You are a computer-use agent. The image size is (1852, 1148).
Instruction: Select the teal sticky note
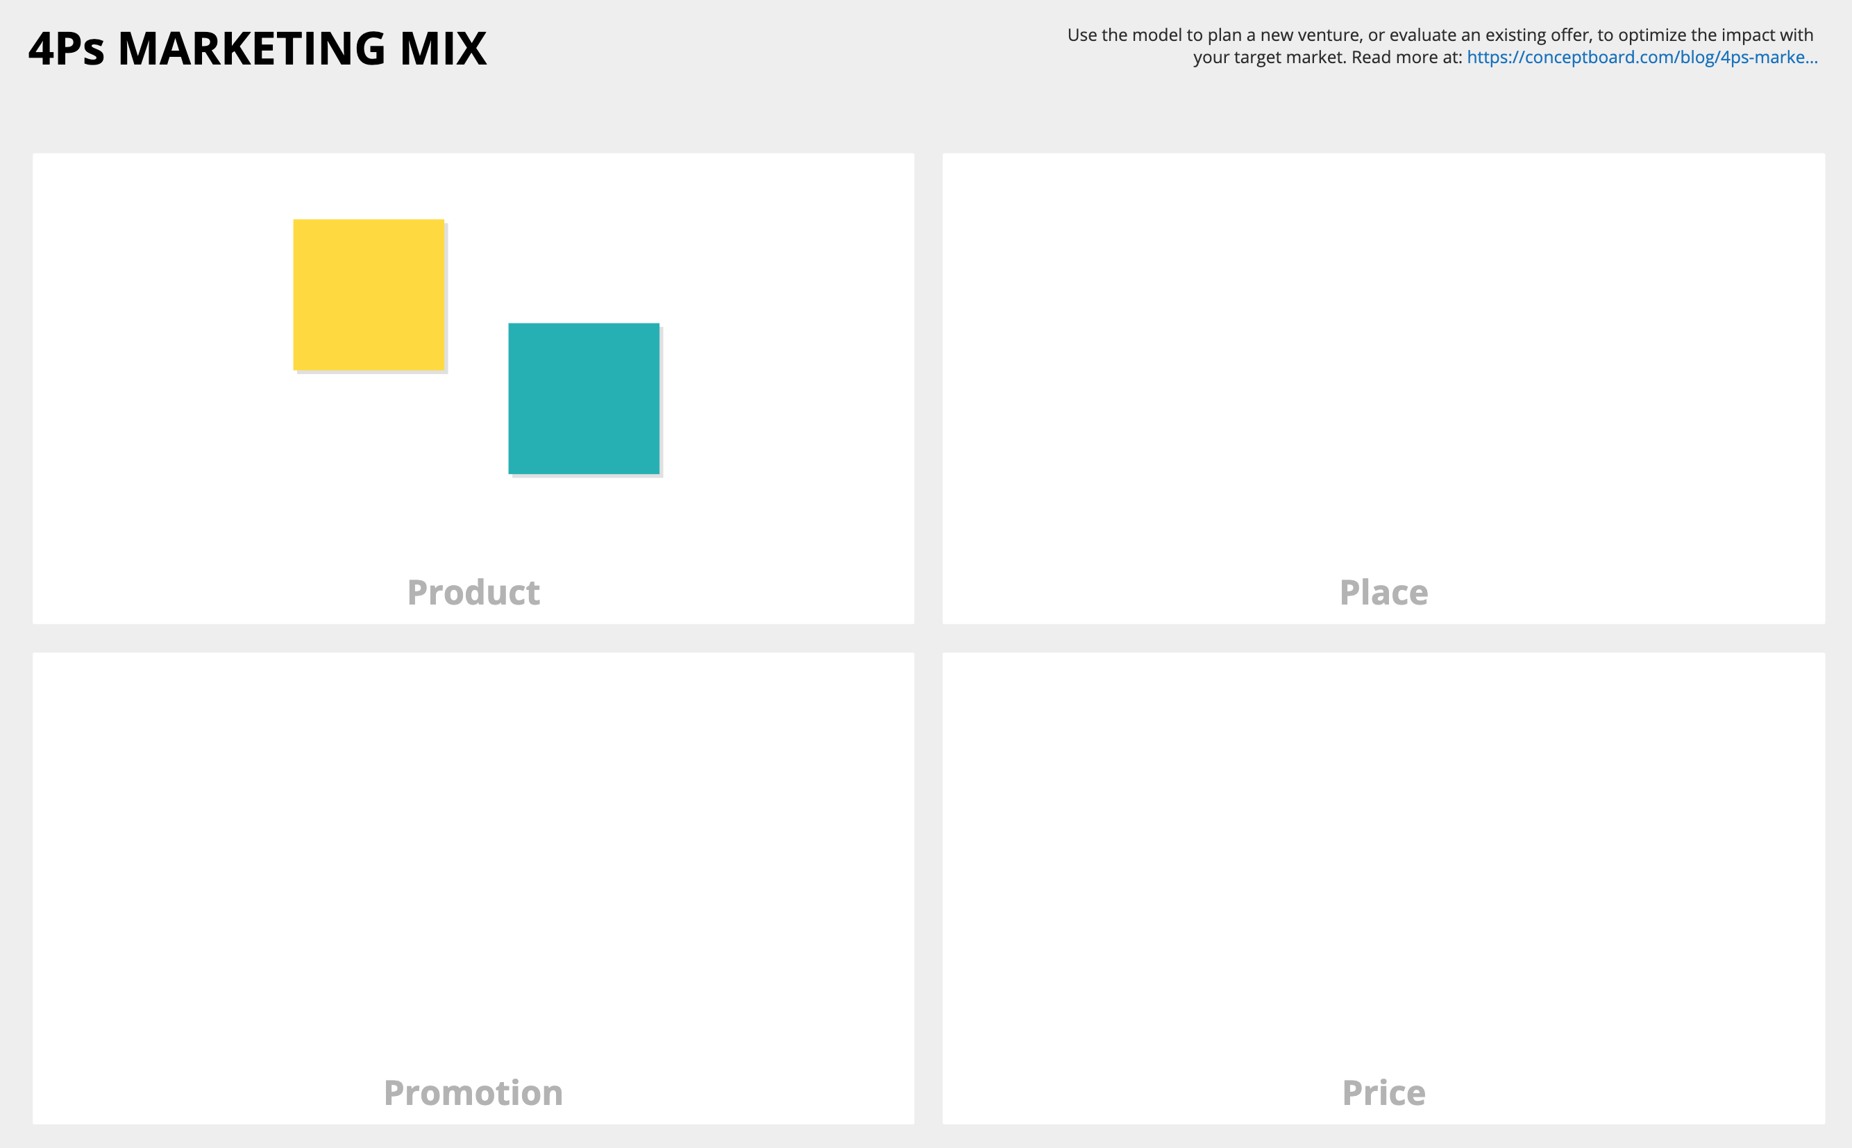coord(584,398)
